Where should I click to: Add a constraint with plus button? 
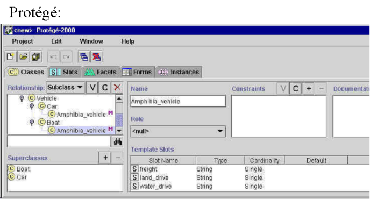pyautogui.click(x=308, y=89)
